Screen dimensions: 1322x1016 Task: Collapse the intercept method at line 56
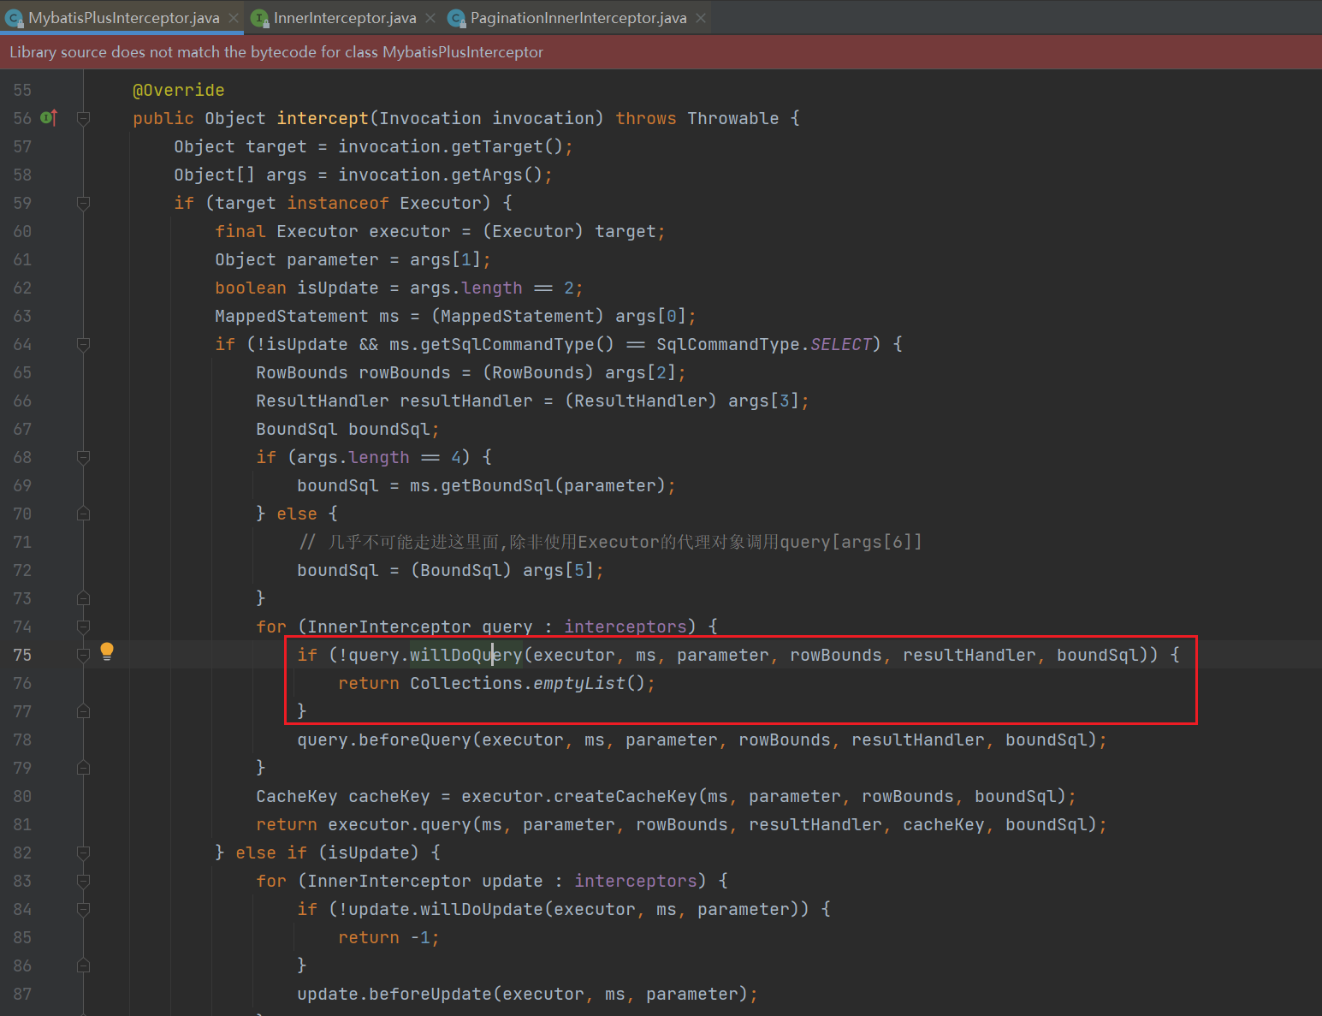tap(84, 118)
